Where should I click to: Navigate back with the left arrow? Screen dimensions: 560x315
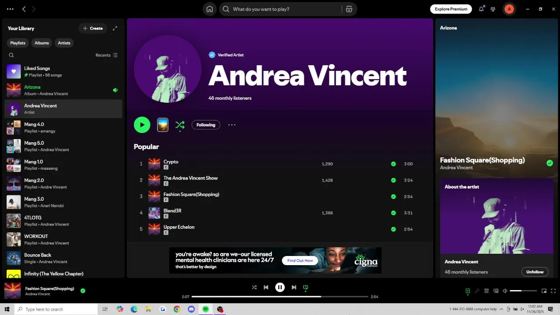(x=24, y=9)
